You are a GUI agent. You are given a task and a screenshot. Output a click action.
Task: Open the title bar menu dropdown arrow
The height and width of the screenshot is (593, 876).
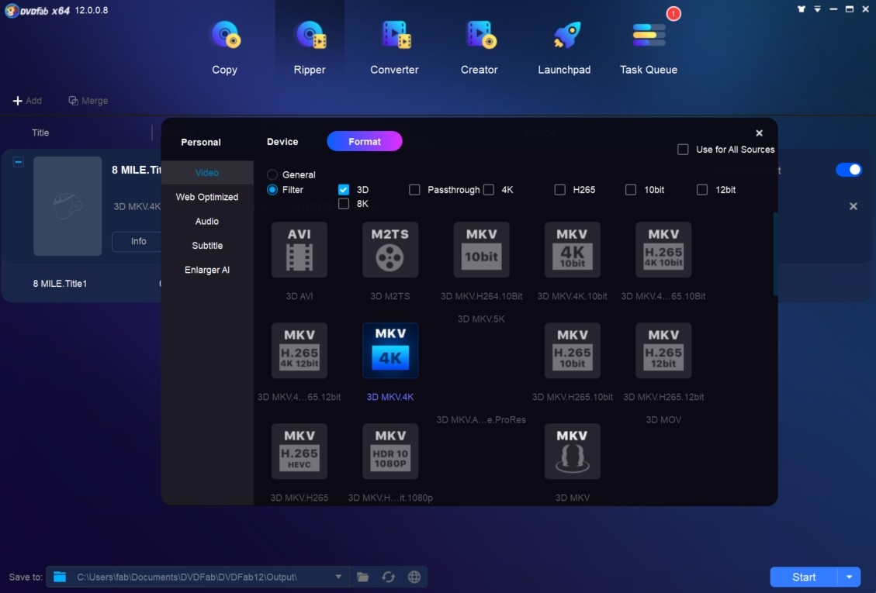pos(817,9)
